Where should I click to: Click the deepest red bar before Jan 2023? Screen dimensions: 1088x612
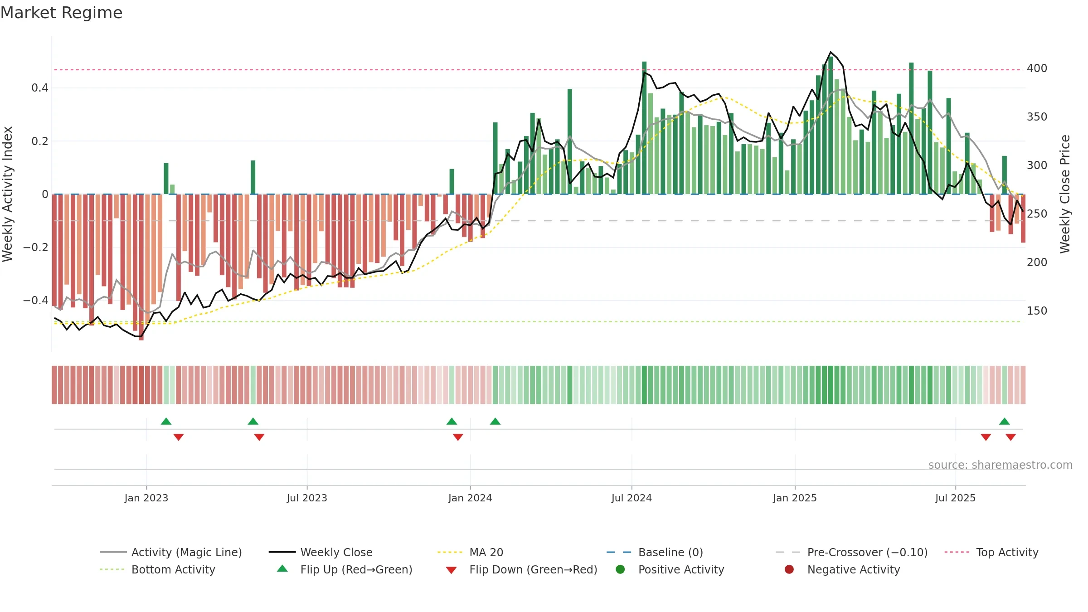141,267
